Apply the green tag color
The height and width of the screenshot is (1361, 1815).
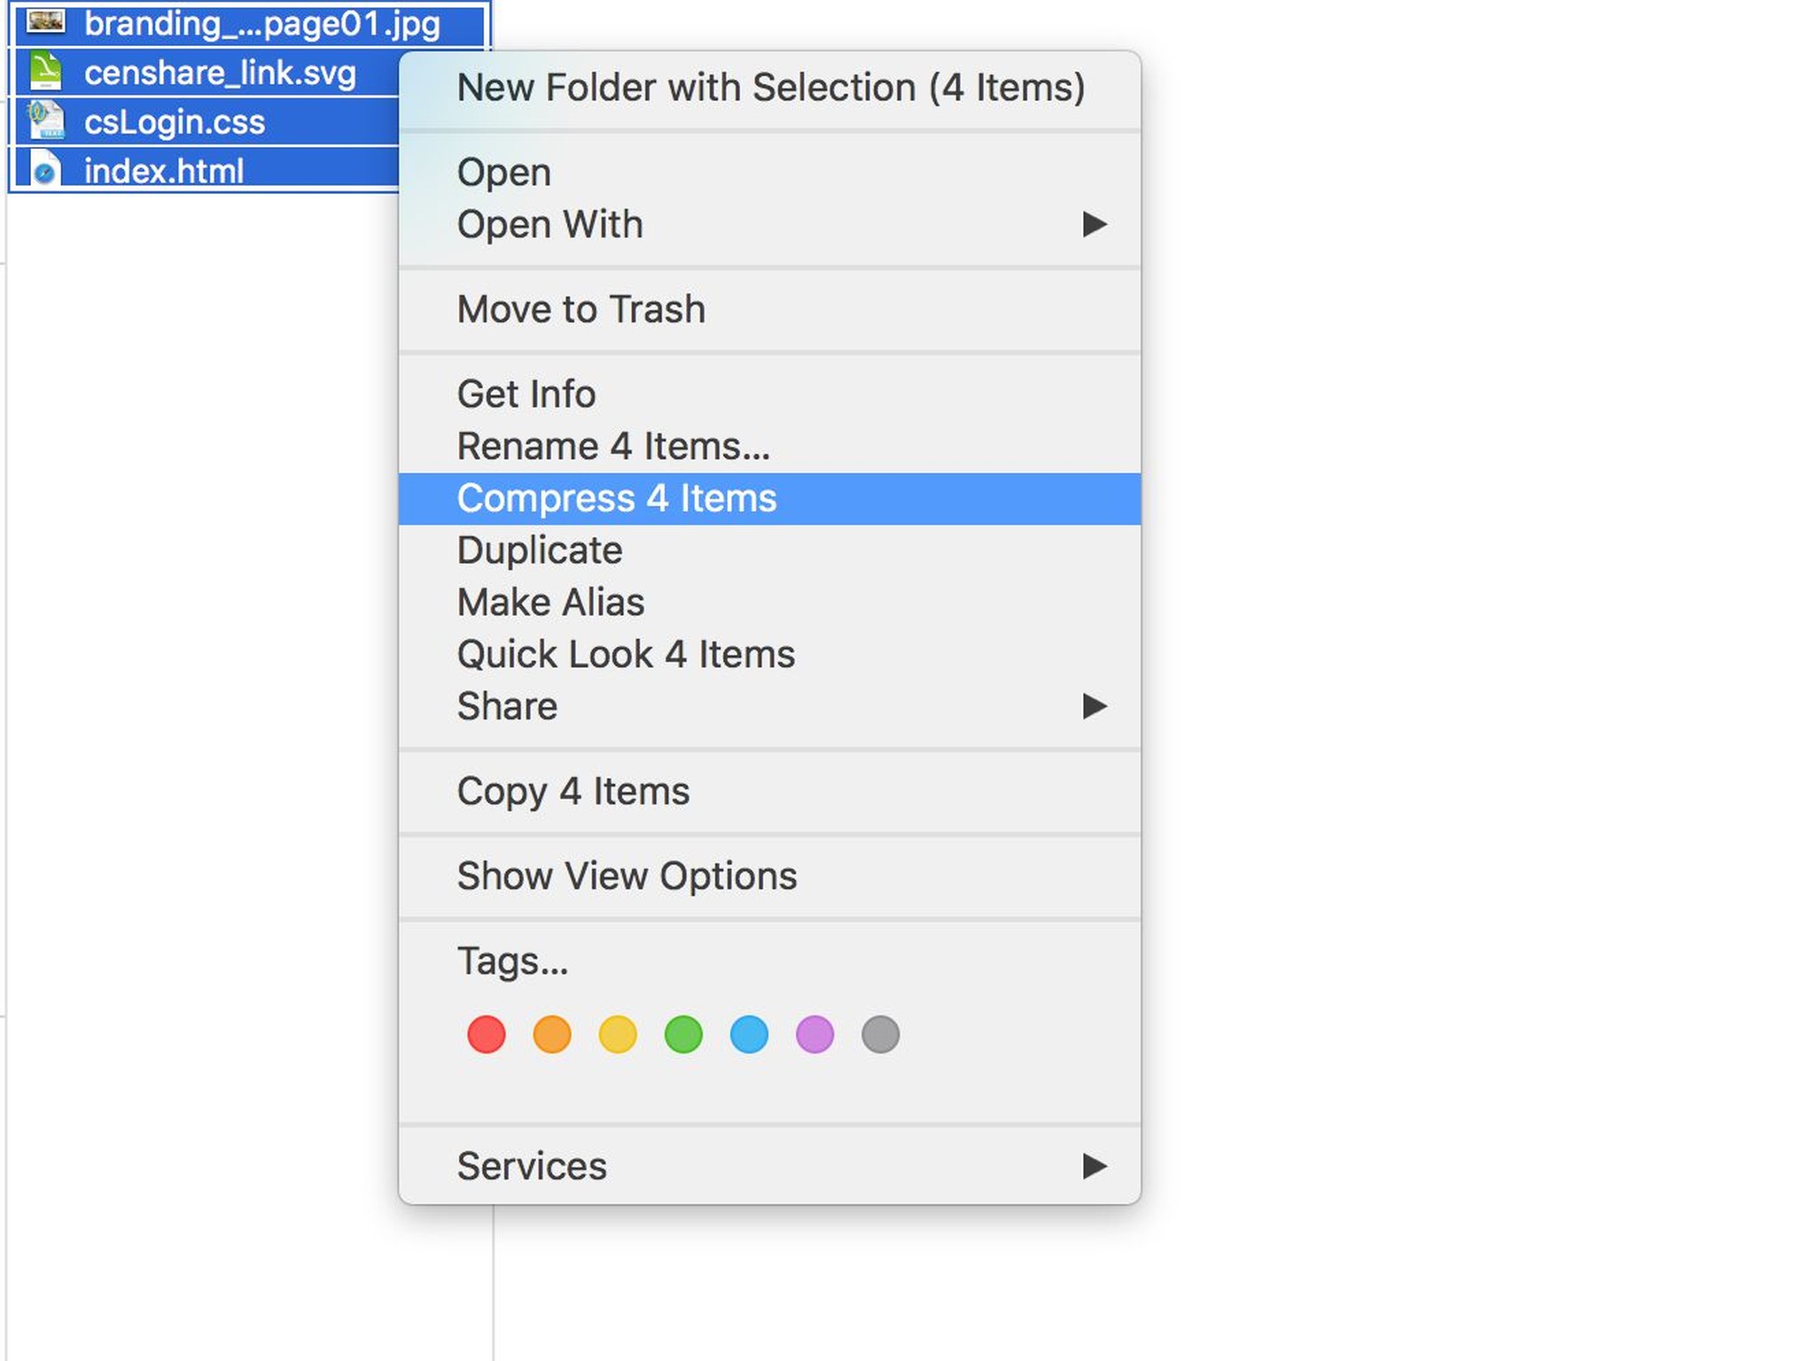(x=683, y=1034)
